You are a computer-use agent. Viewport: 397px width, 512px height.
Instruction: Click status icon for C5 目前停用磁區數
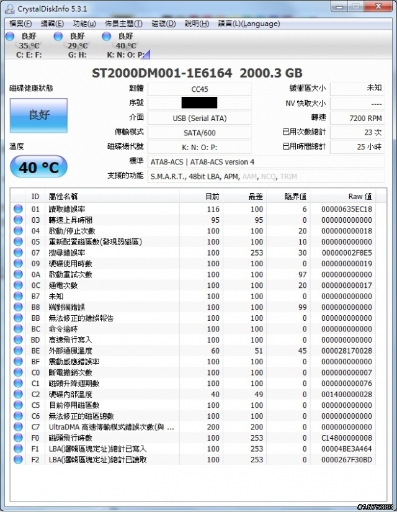click(x=18, y=405)
